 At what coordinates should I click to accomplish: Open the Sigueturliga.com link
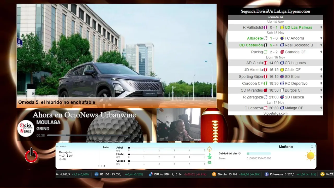(x=275, y=113)
